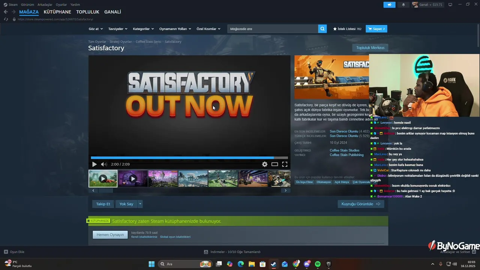
Task: Open the Görünüm menu
Action: 27,4
